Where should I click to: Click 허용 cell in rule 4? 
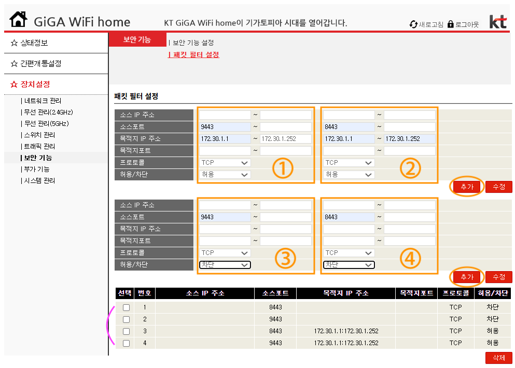pos(492,343)
